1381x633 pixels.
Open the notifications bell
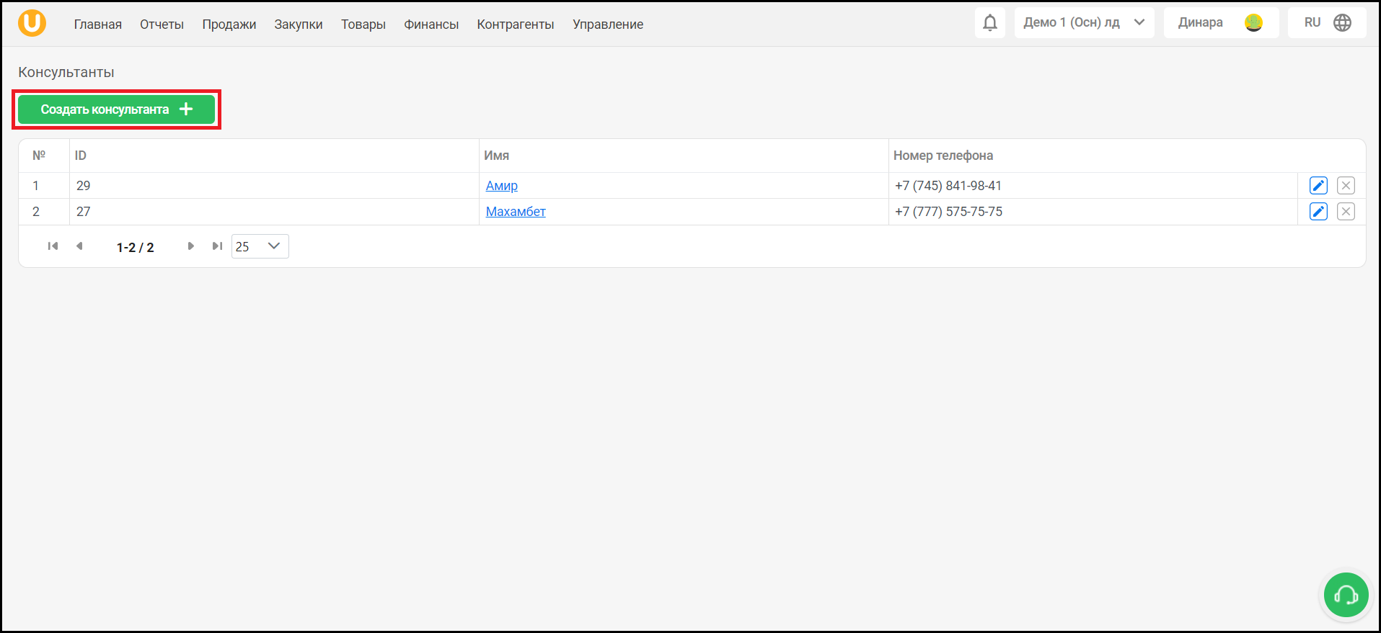(990, 23)
